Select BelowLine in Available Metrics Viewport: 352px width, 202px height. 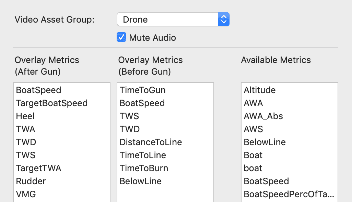pos(290,142)
